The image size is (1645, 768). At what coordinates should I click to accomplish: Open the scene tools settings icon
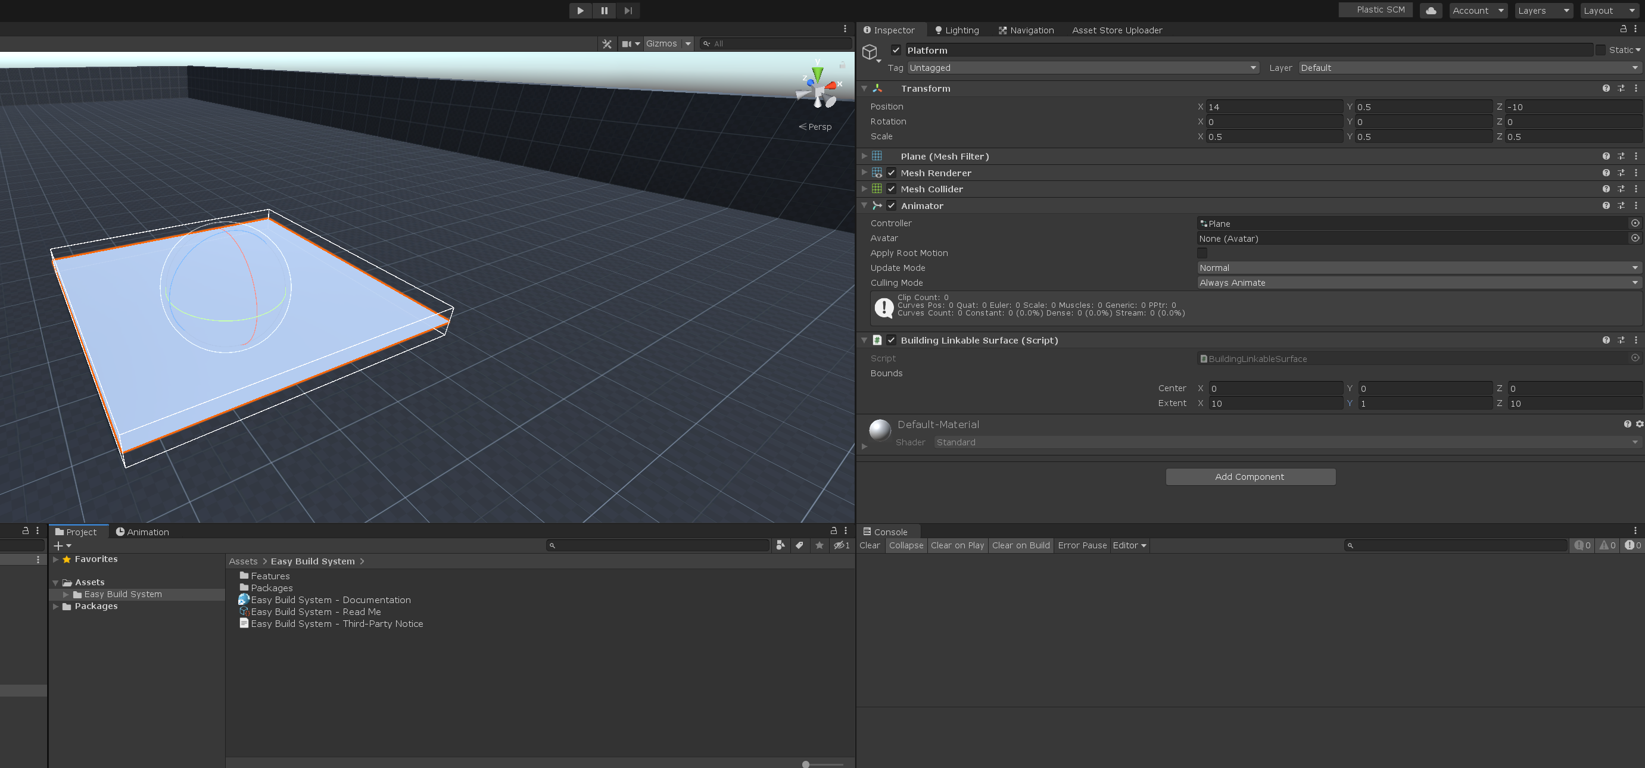(x=607, y=43)
